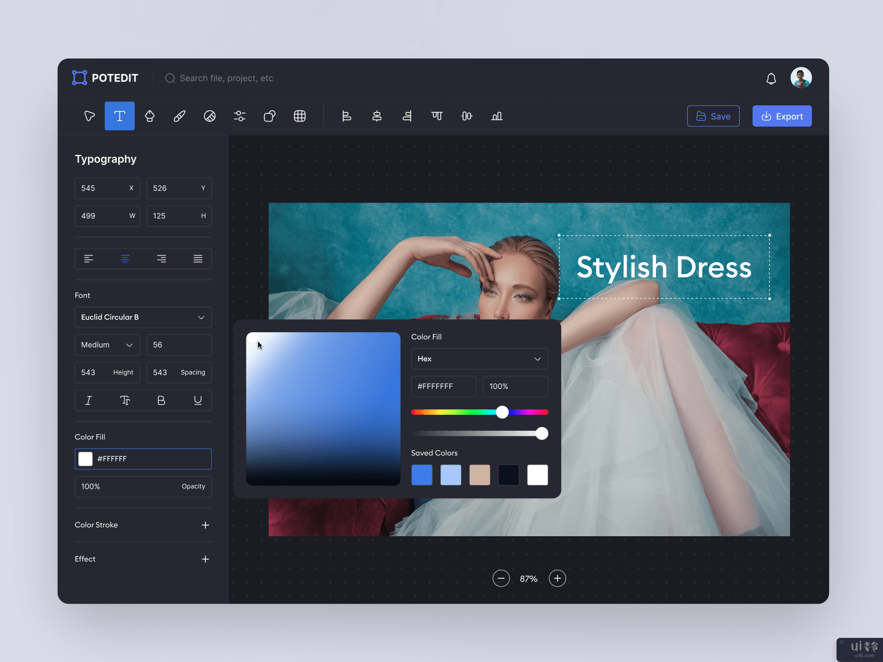
Task: Open the Euclid Circular B font dropdown
Action: [143, 317]
